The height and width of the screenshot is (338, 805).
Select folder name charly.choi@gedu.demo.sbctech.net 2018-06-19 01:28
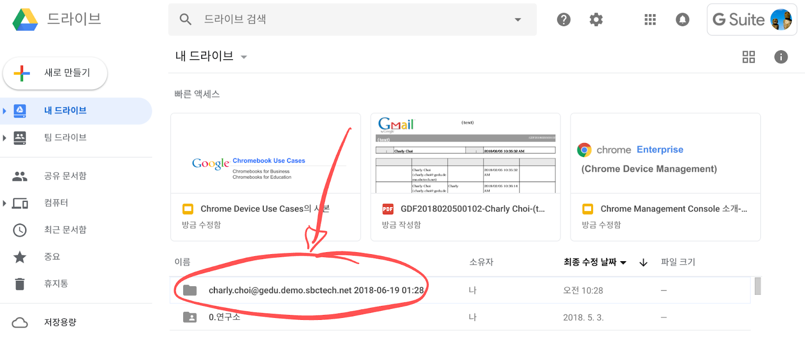click(x=316, y=290)
